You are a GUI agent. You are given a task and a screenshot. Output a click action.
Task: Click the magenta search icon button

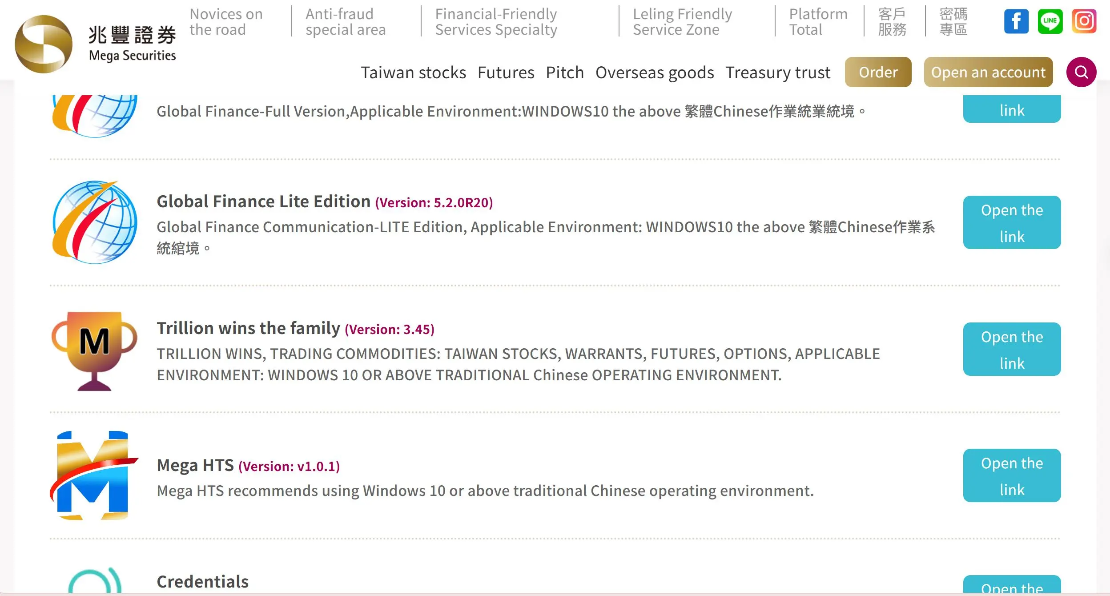tap(1081, 72)
